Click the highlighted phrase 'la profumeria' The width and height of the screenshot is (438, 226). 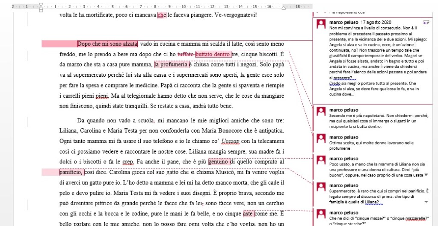171,65
